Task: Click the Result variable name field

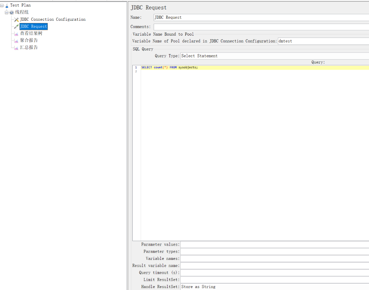Action: coord(275,266)
